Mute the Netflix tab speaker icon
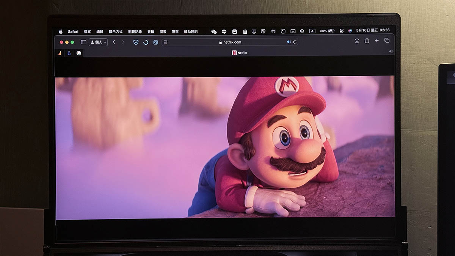The height and width of the screenshot is (256, 455). pos(391,51)
